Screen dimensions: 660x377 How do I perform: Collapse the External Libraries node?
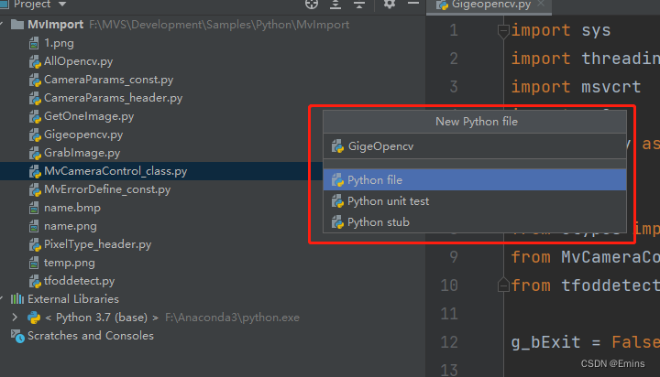tap(1, 299)
